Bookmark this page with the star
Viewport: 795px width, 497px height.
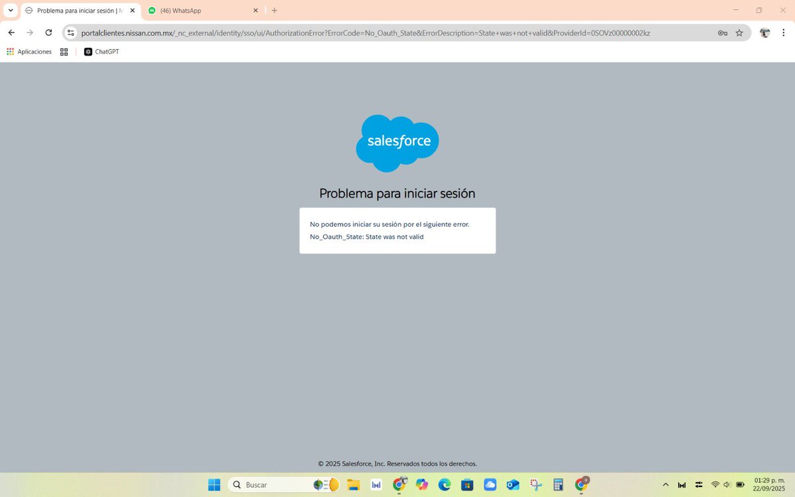click(x=739, y=32)
